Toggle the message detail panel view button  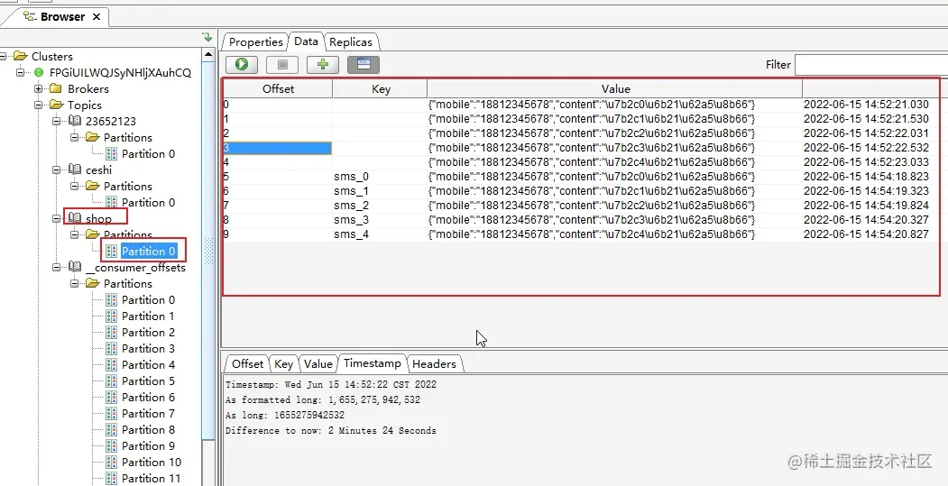coord(364,64)
